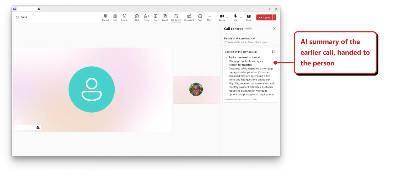
Task: Close the Call context panel
Action: pyautogui.click(x=274, y=29)
